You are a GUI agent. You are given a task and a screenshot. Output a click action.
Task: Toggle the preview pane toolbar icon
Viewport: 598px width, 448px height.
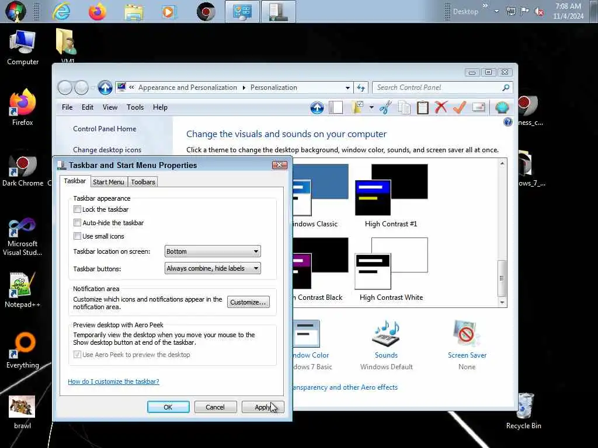pyautogui.click(x=336, y=107)
